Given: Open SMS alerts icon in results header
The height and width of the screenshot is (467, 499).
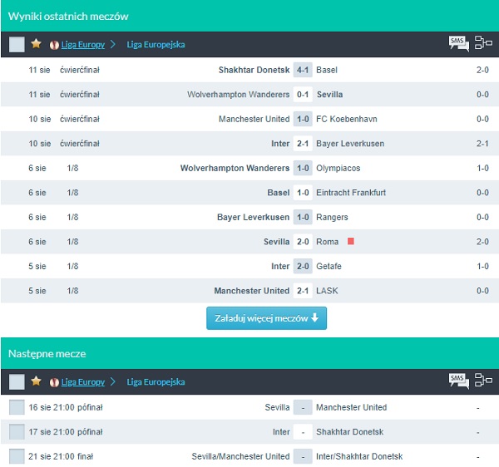Looking at the screenshot, I should [x=458, y=43].
